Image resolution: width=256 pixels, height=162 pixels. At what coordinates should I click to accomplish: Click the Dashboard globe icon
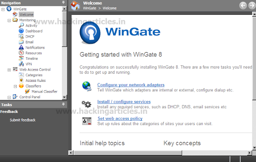21,31
